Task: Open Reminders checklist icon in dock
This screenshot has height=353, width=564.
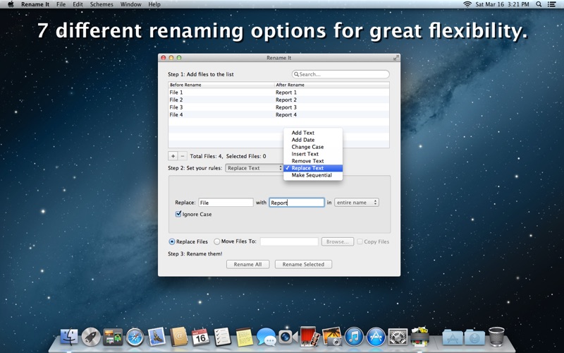Action: tap(222, 337)
